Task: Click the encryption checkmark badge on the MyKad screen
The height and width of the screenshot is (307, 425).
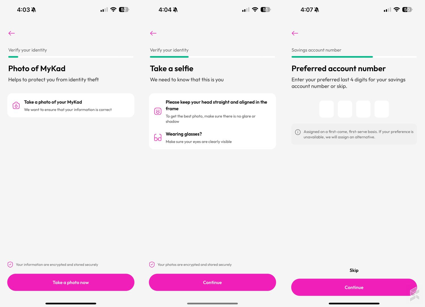Action: click(10, 265)
